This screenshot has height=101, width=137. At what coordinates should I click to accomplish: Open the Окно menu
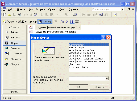[x=62, y=9]
